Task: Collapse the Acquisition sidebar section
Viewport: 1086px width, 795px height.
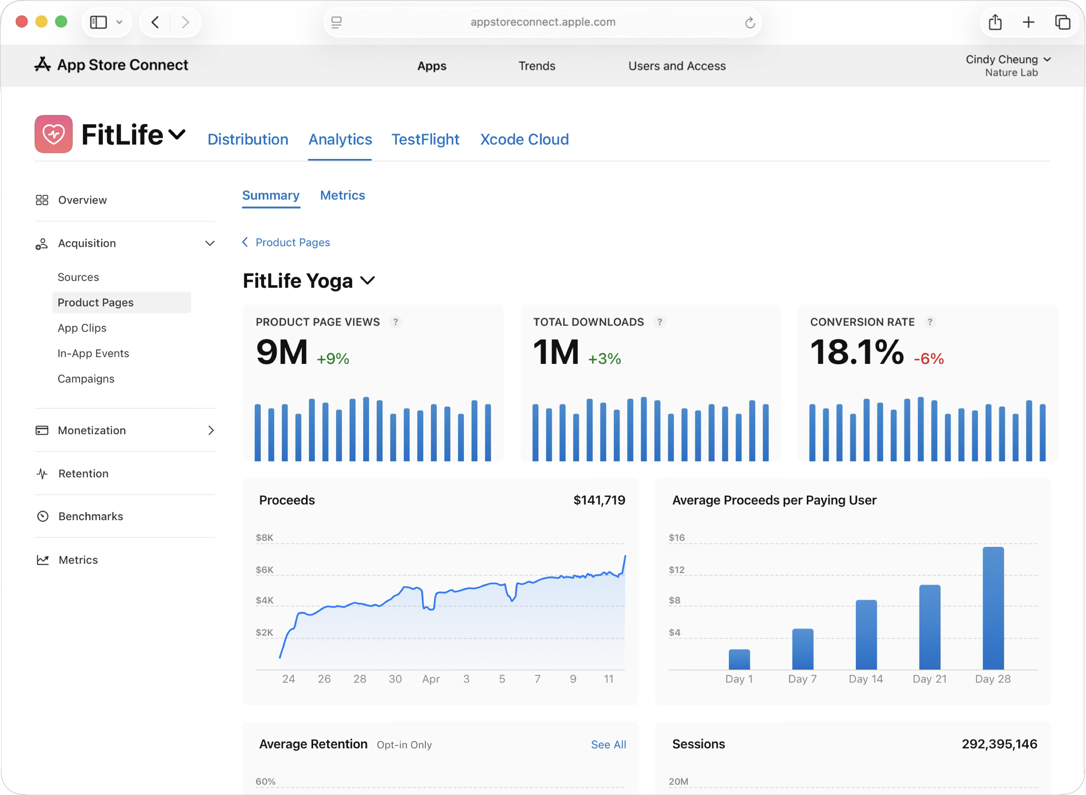Action: point(210,243)
